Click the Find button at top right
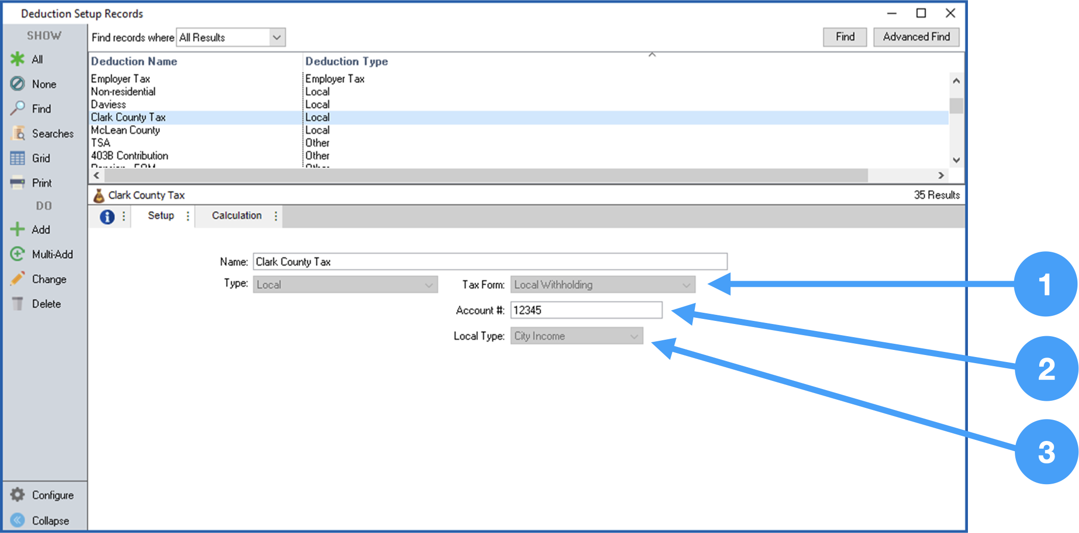The width and height of the screenshot is (1079, 533). 844,37
